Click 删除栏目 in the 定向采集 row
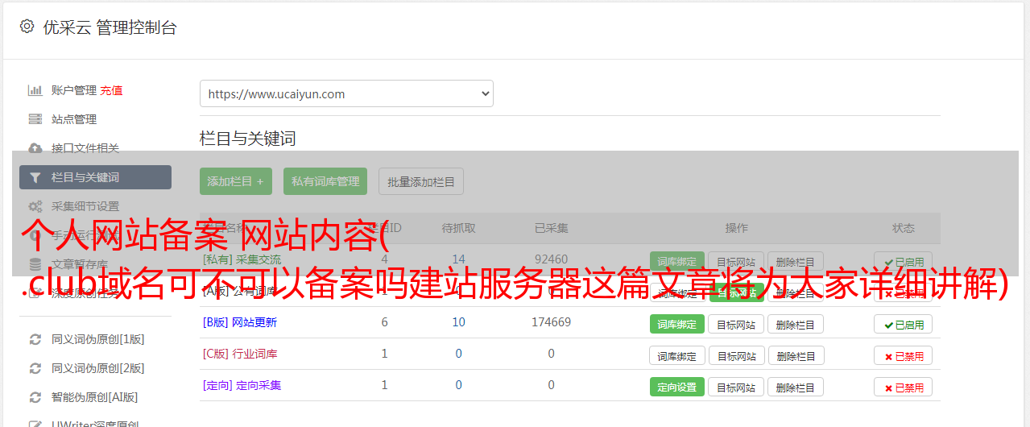 tap(796, 387)
